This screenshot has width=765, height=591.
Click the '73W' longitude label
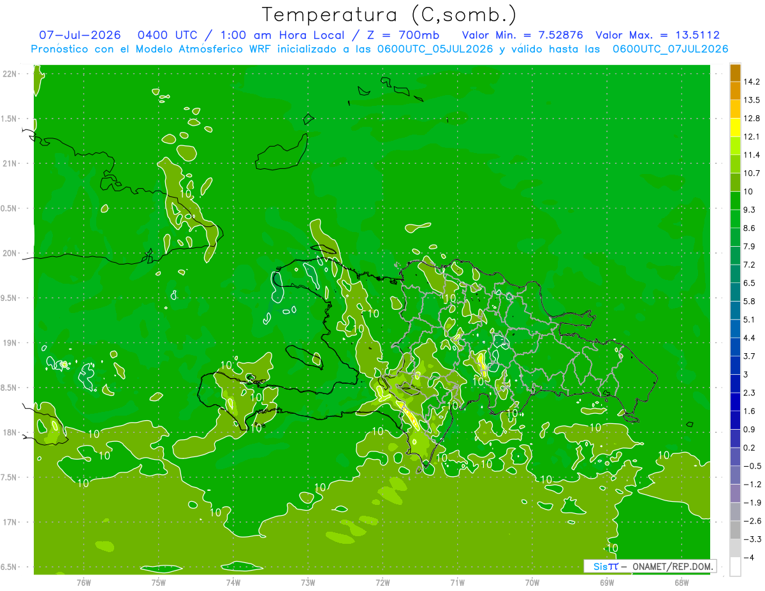[x=308, y=582]
